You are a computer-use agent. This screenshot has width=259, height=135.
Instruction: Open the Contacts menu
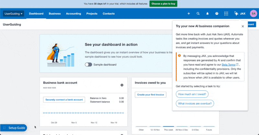tap(109, 14)
